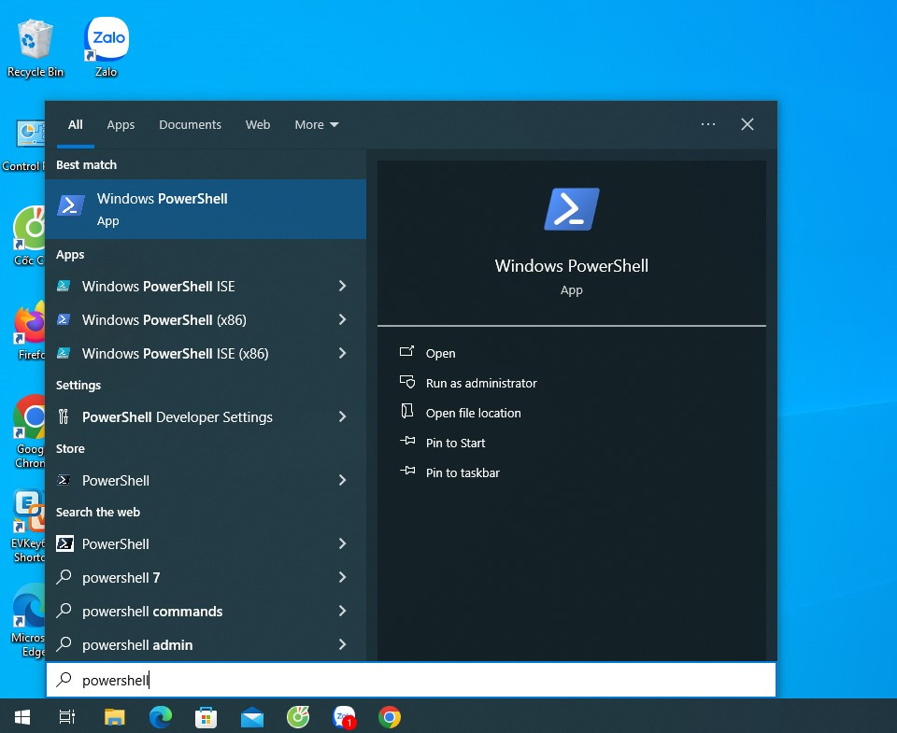Image resolution: width=897 pixels, height=733 pixels.
Task: Select the Zalo desktop shortcut
Action: pos(106,48)
